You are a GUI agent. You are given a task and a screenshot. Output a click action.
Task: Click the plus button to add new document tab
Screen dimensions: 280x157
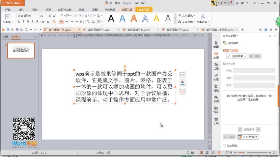[x=242, y=30]
